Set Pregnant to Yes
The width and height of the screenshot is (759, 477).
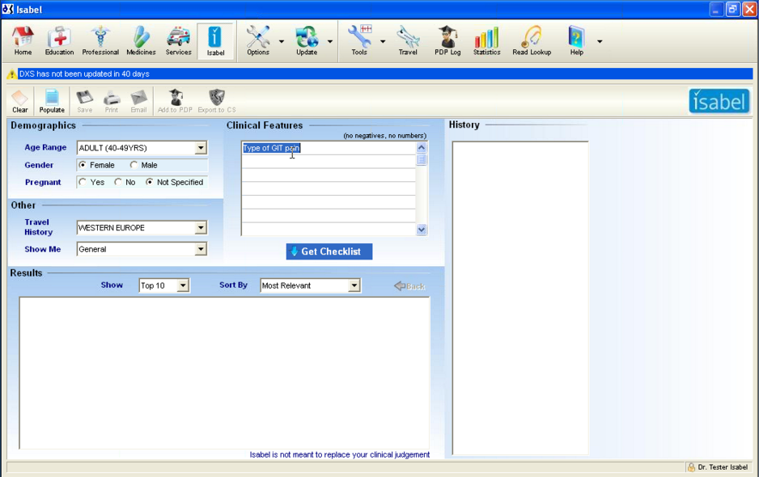pyautogui.click(x=83, y=183)
